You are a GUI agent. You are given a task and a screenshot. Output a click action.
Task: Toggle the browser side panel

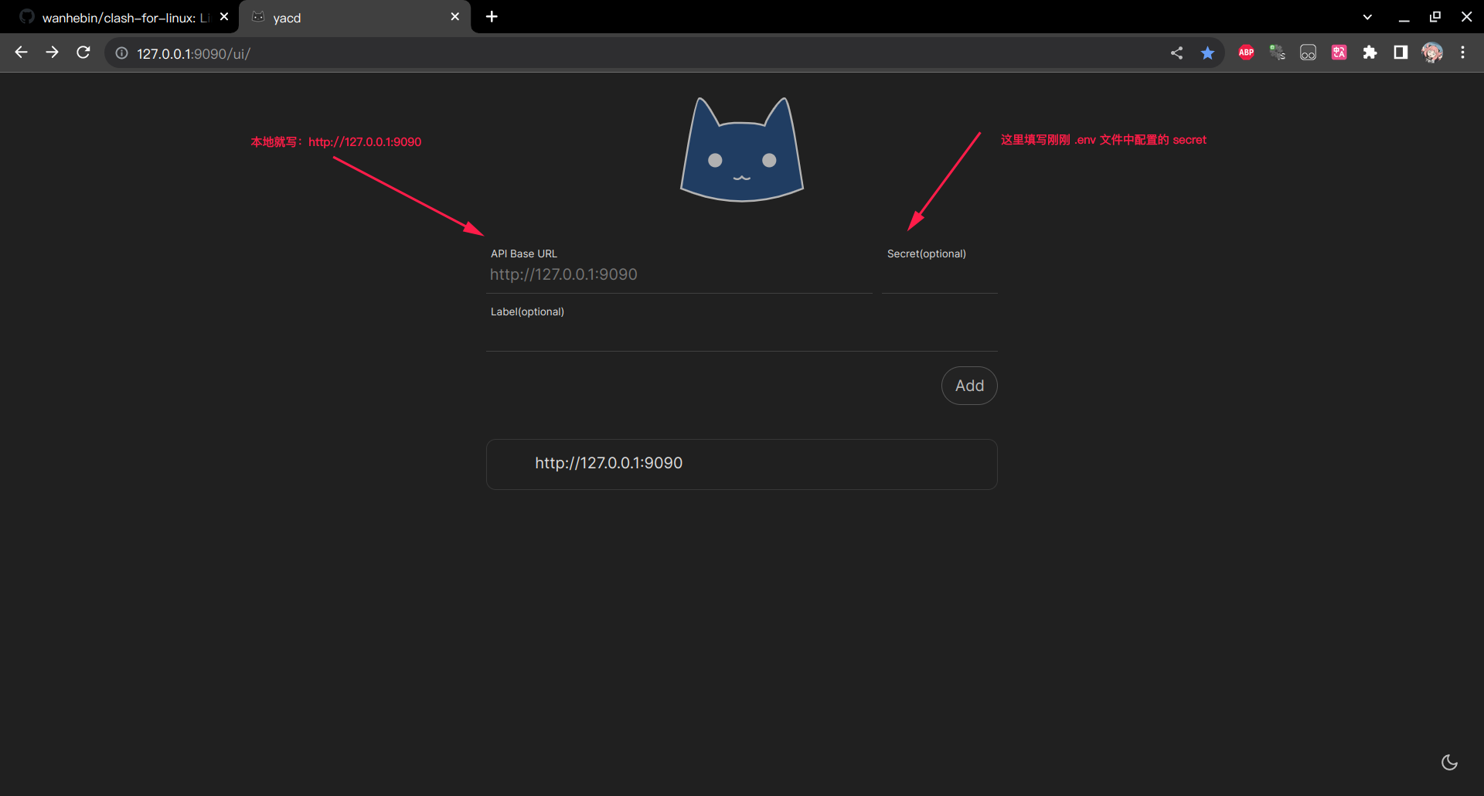point(1401,53)
